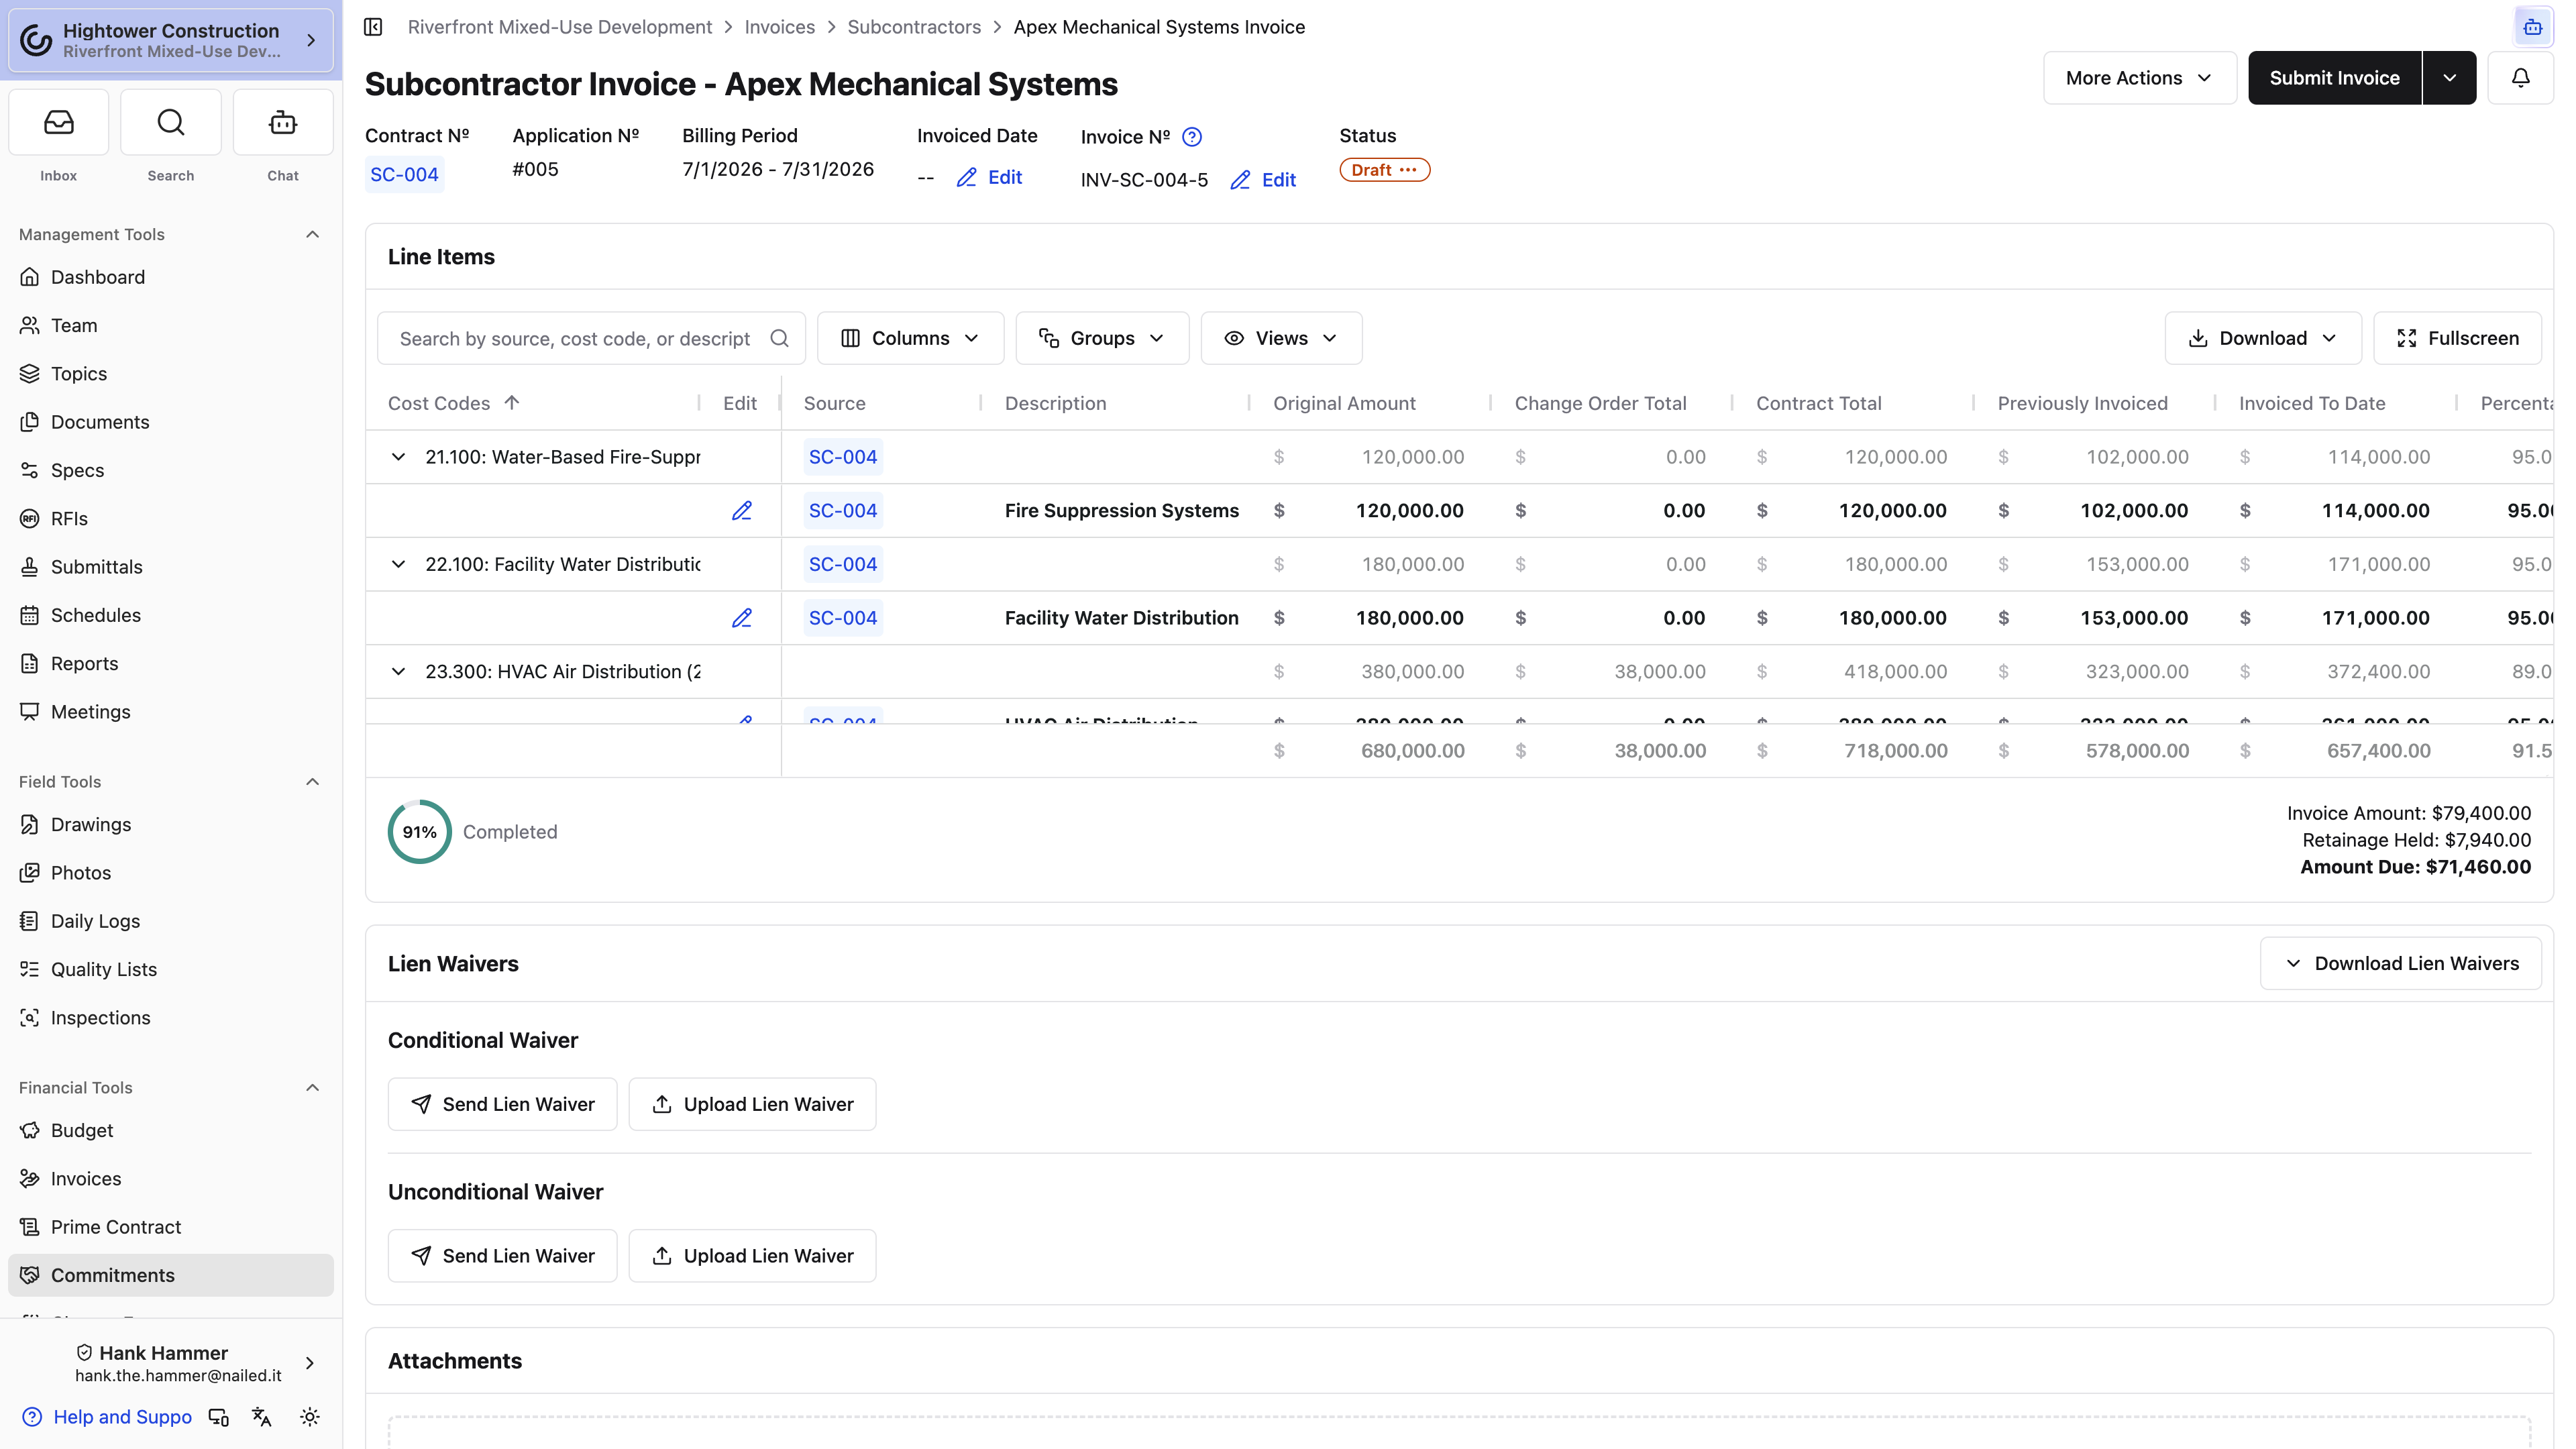Open the Quality Lists sidebar item
The image size is (2576, 1449).
171,969
